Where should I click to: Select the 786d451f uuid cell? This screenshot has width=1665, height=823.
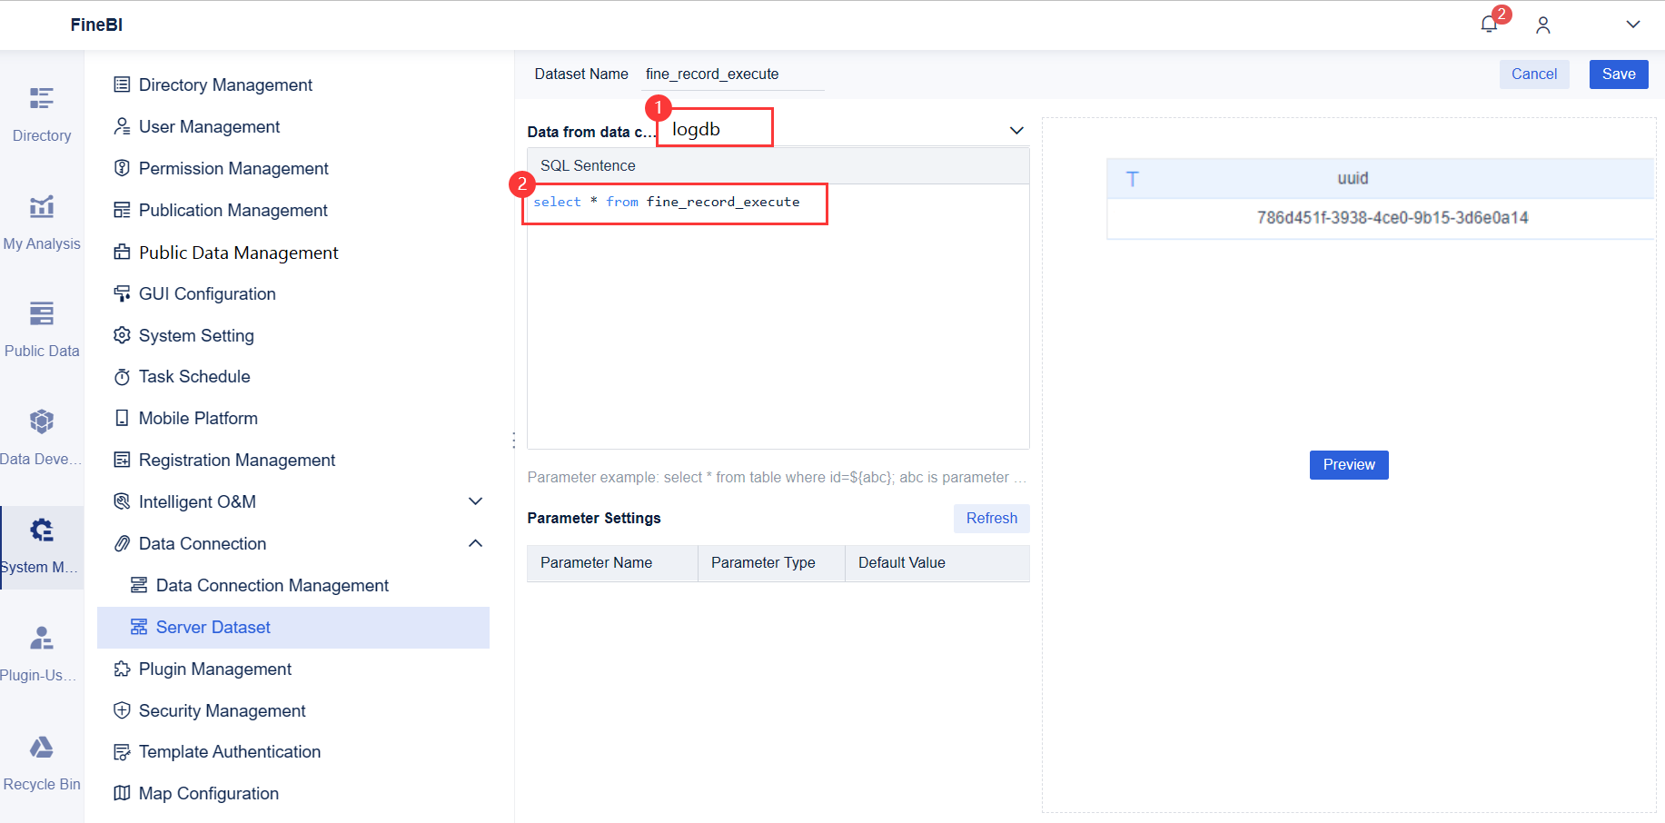click(1381, 218)
